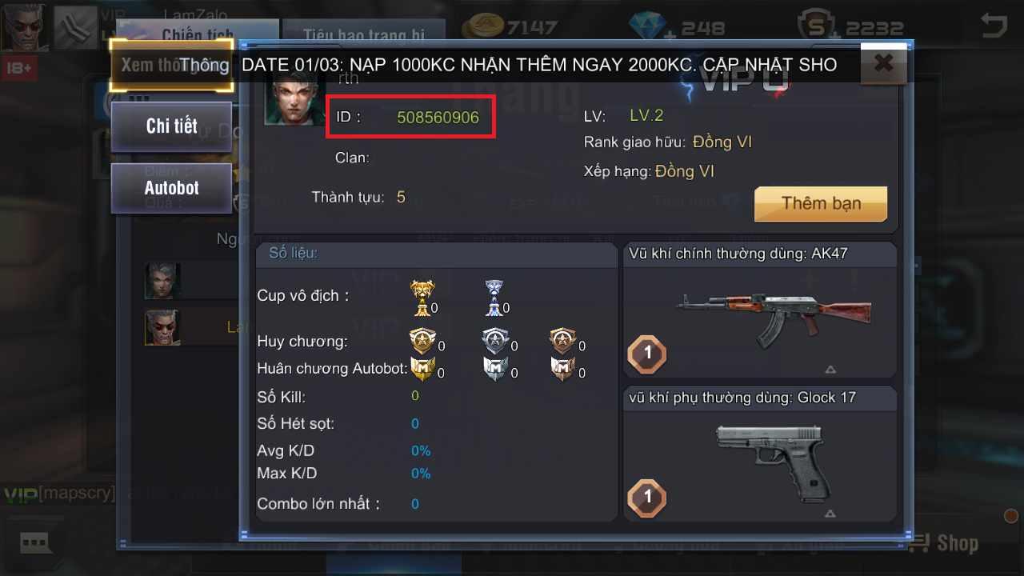The width and height of the screenshot is (1024, 576).
Task: Open the chat bubble icon at bottom left
Action: pyautogui.click(x=36, y=542)
